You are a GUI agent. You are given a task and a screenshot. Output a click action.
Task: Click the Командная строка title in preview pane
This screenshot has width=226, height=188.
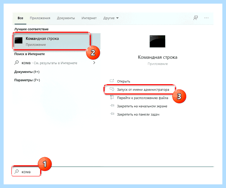[157, 57]
